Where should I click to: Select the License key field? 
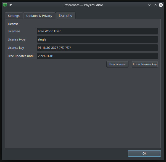pyautogui.click(x=98, y=48)
